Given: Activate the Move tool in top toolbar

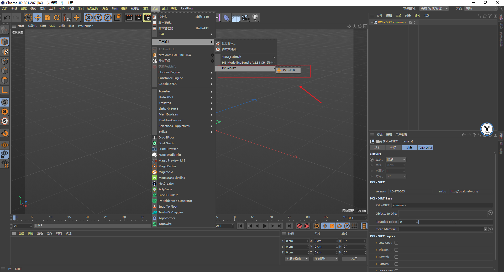Looking at the screenshot, I should point(38,18).
